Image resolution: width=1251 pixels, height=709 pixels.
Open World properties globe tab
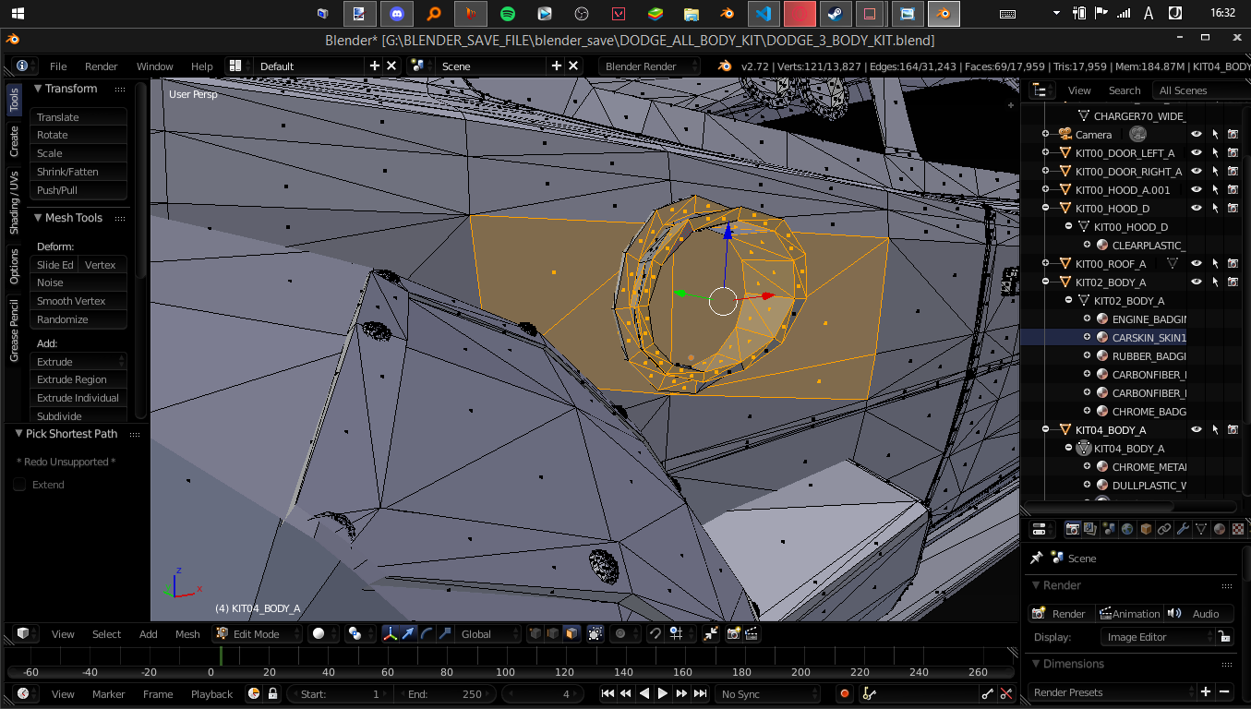pyautogui.click(x=1128, y=529)
